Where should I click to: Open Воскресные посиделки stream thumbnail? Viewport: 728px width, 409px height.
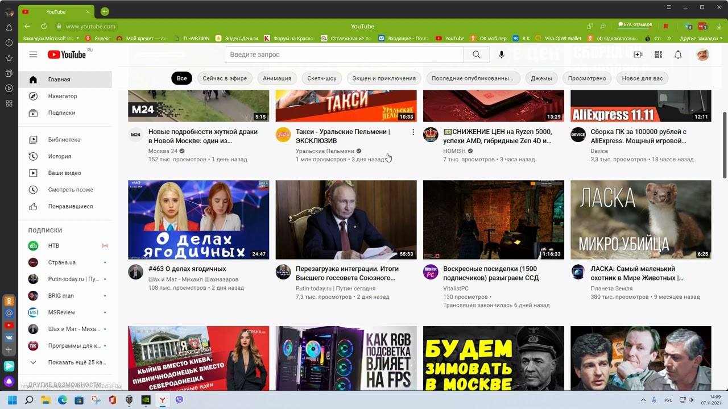[494, 220]
